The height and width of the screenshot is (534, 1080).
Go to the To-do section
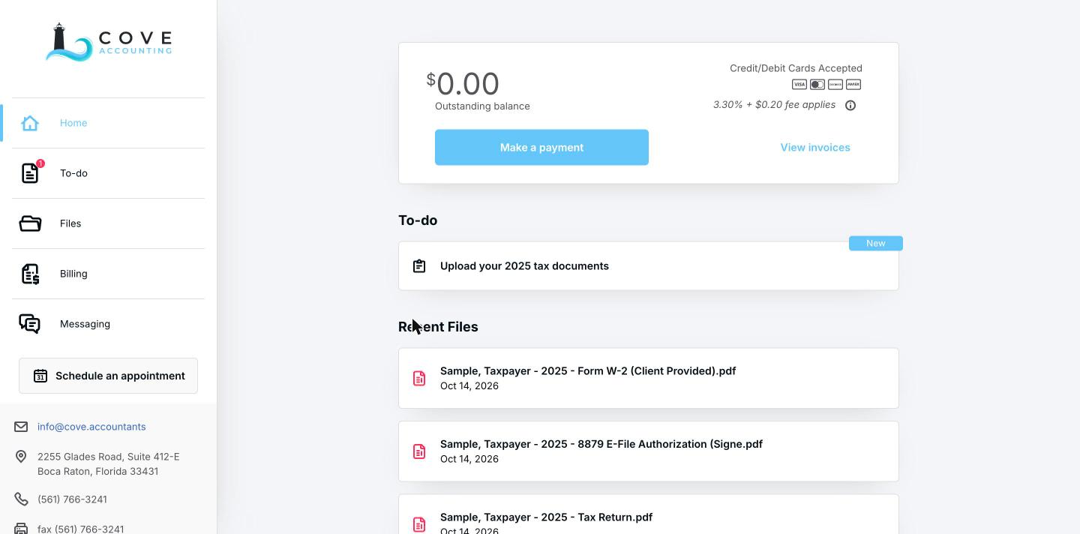pyautogui.click(x=108, y=173)
